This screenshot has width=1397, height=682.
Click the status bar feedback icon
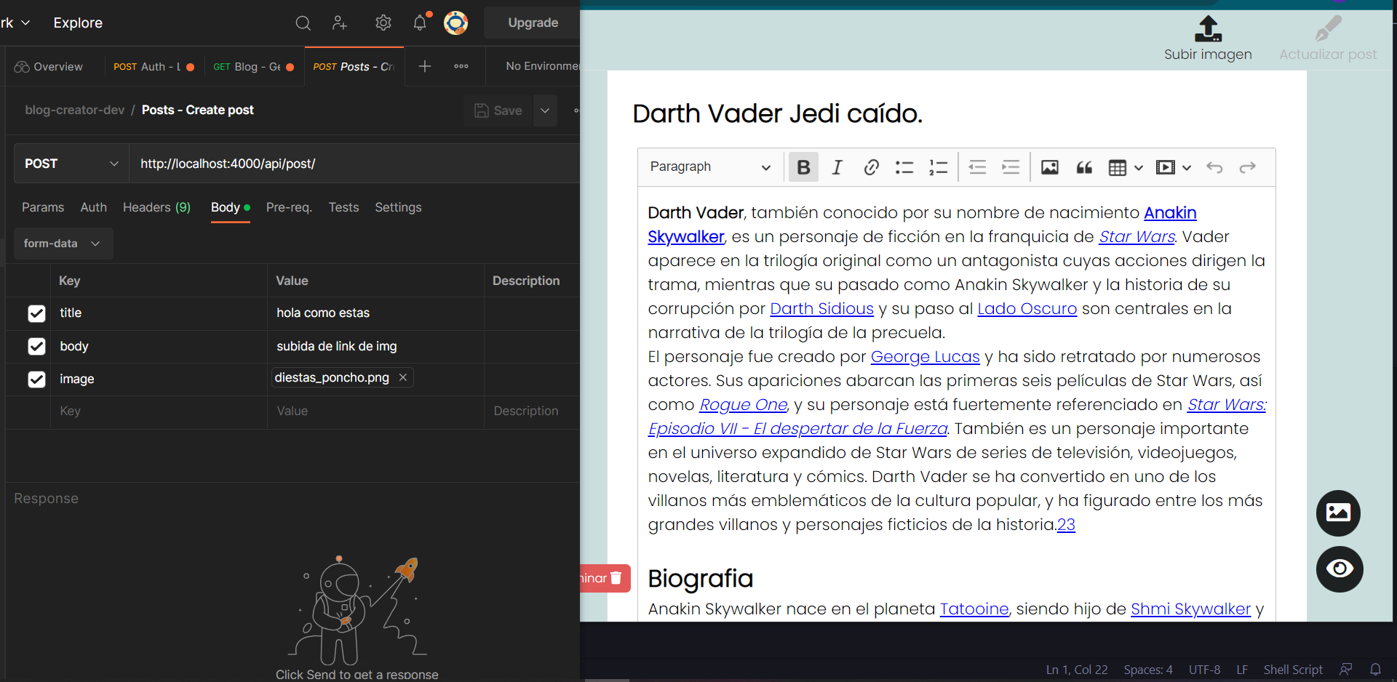(x=1346, y=670)
